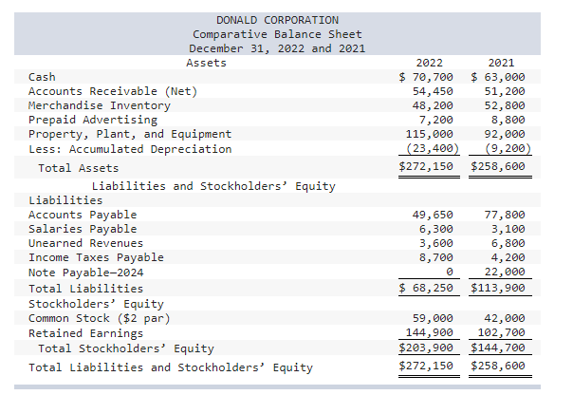The image size is (573, 395).
Task: Click the 'Liabilities' subheading
Action: 65,200
